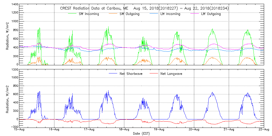272x136 pixels.
Task: Select the LW Incoming legend entry
Action: click(x=170, y=14)
